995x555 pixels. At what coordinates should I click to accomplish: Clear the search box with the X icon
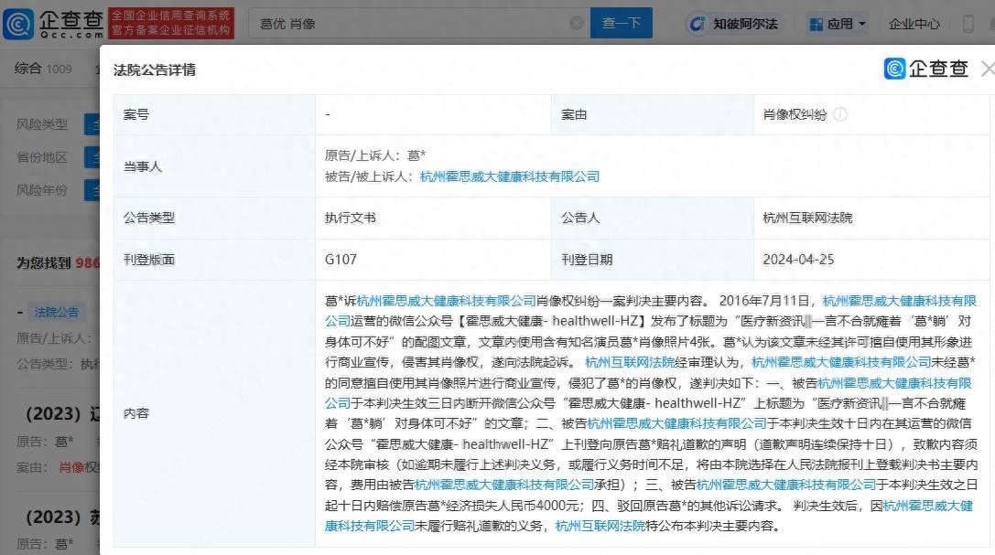[x=577, y=24]
